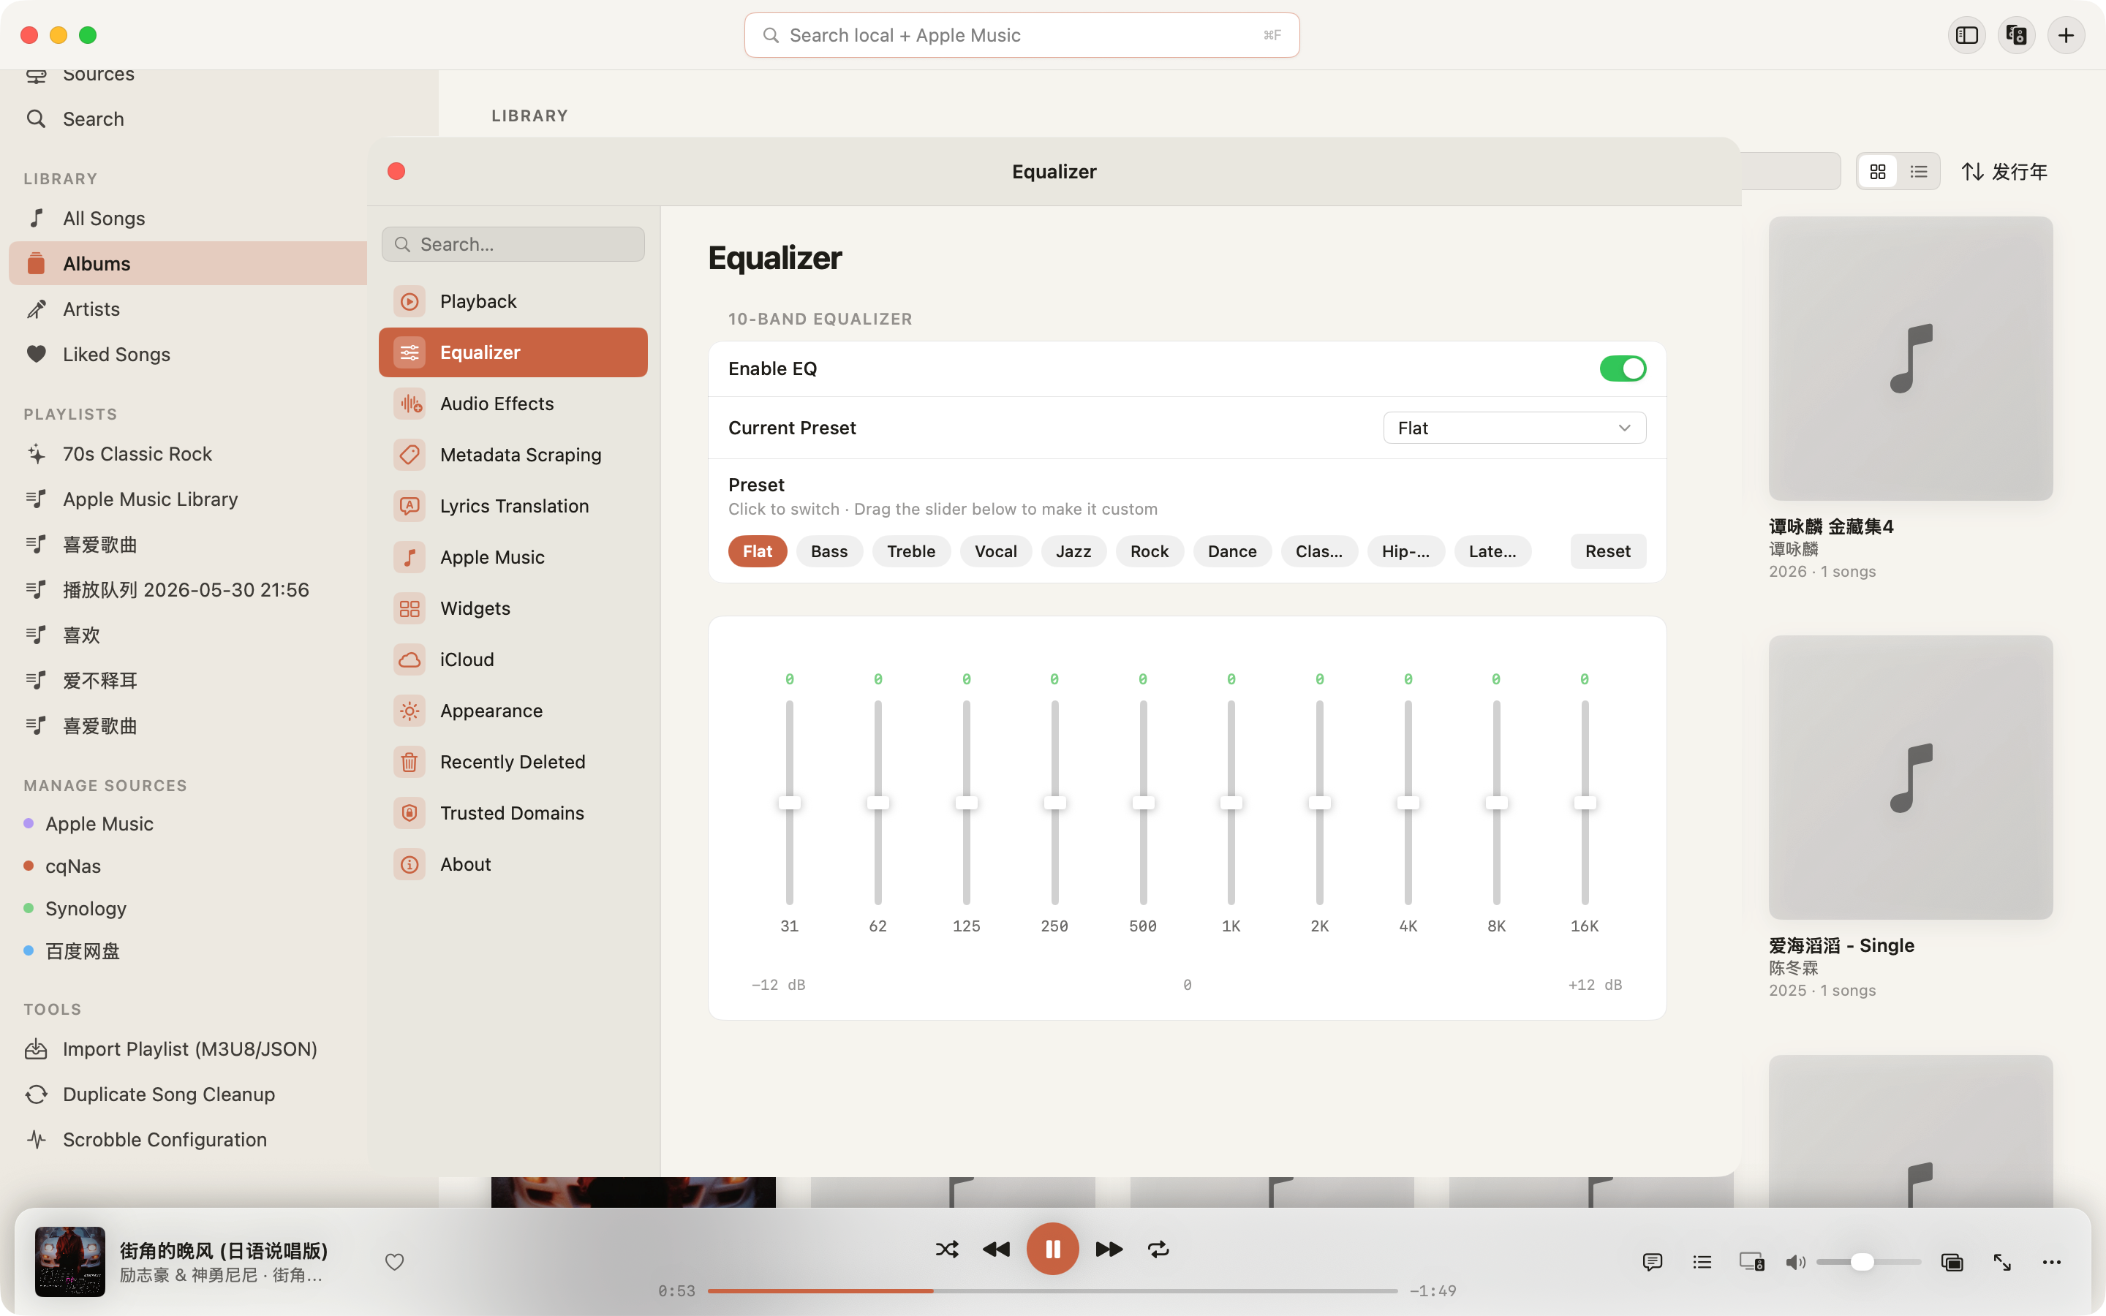Toggle the sidebar icon in title bar
Image resolution: width=2106 pixels, height=1316 pixels.
(x=1967, y=35)
